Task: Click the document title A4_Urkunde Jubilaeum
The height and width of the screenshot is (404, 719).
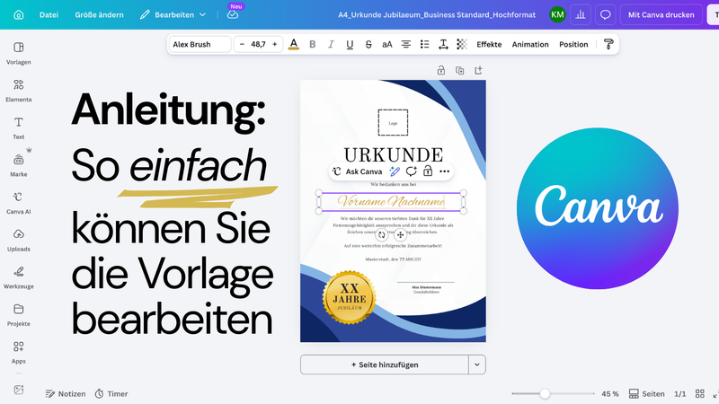Action: pos(437,14)
